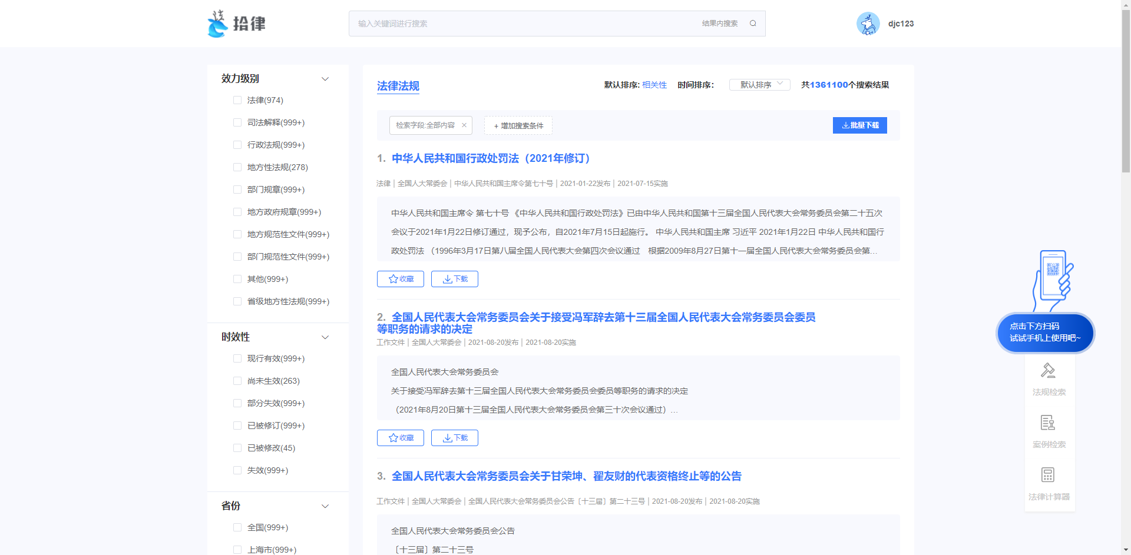
Task: Click 增加搜索条件 to add a condition
Action: (518, 125)
